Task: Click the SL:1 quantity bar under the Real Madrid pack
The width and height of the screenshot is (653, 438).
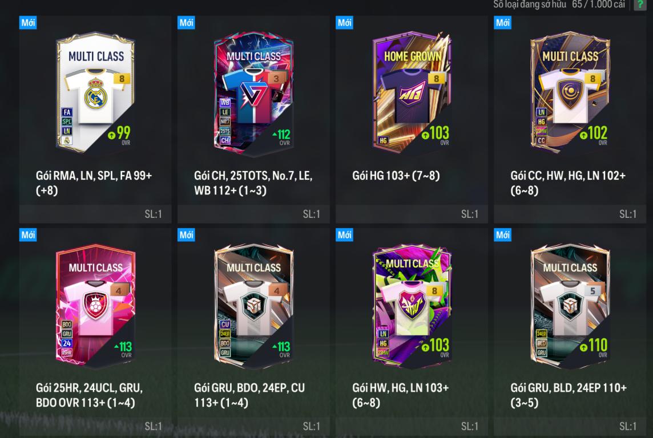Action: pos(95,214)
